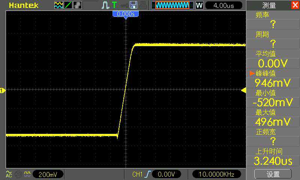
Task: Click the waveform memory overview bar
Action: (x=172, y=5)
